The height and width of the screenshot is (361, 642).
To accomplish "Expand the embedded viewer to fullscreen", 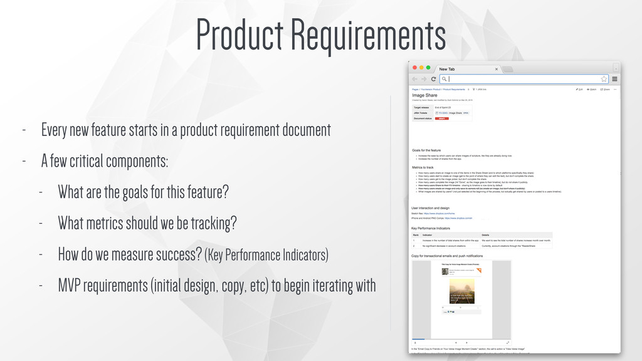I will pyautogui.click(x=508, y=343).
